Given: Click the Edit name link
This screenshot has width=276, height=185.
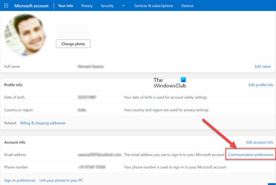Looking at the screenshot, I should [263, 66].
